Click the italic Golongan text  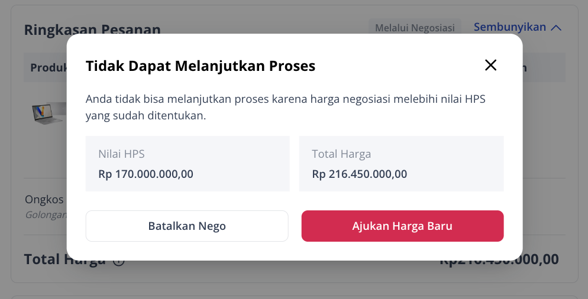[46, 215]
